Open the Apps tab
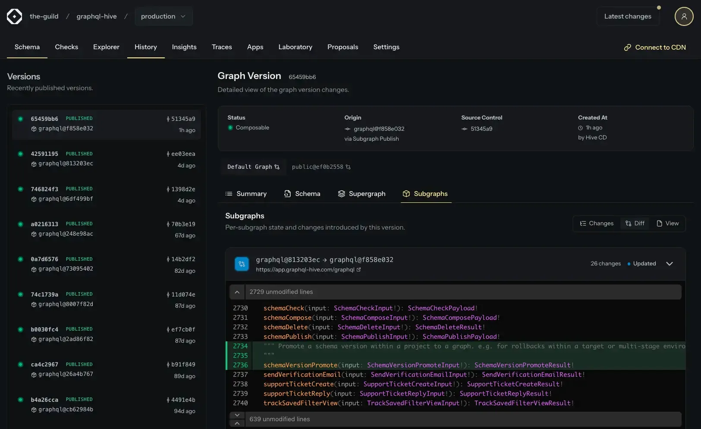The image size is (701, 429). 255,47
